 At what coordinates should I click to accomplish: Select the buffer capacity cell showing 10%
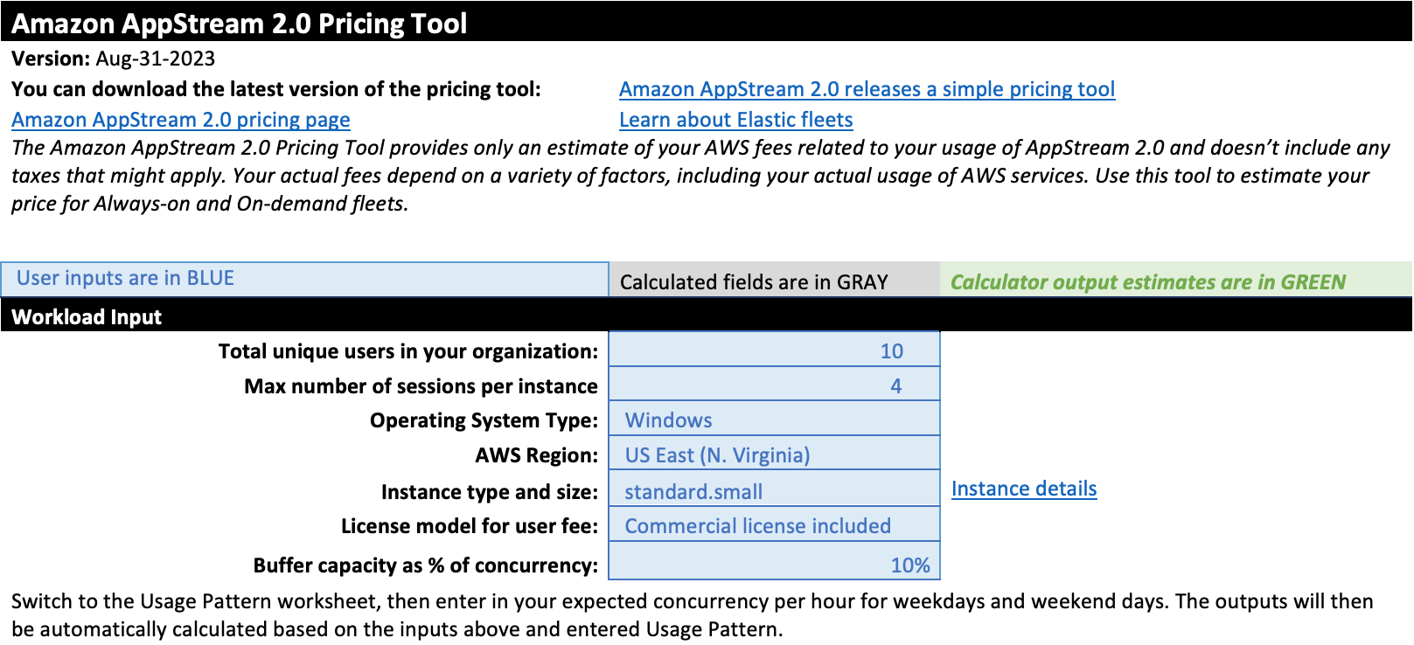coord(774,561)
